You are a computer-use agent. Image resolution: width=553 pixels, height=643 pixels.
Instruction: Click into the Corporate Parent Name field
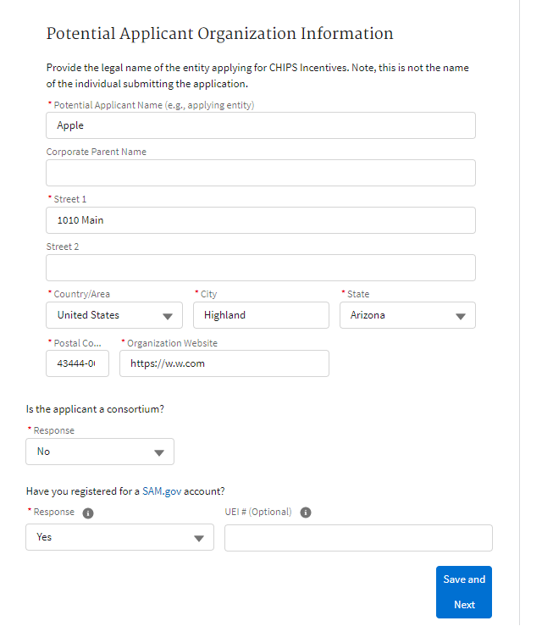[x=261, y=173]
